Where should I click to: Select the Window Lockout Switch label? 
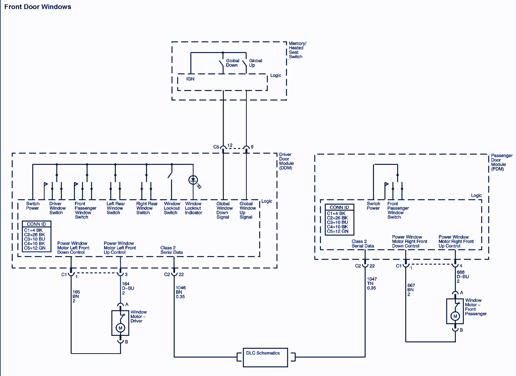[172, 208]
